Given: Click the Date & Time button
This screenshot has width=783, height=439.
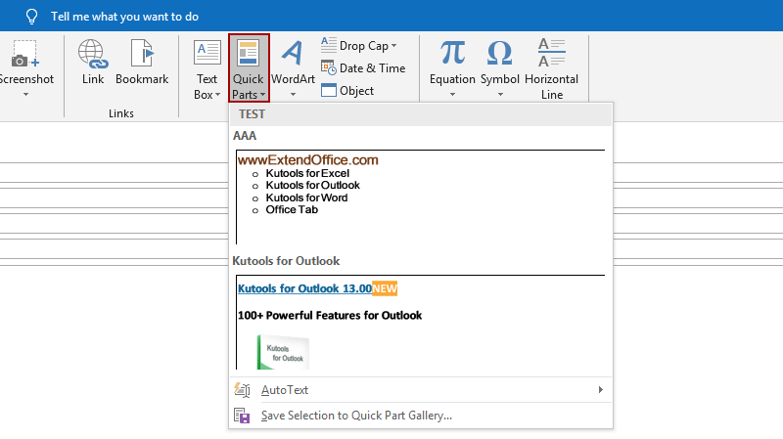Looking at the screenshot, I should click(362, 68).
